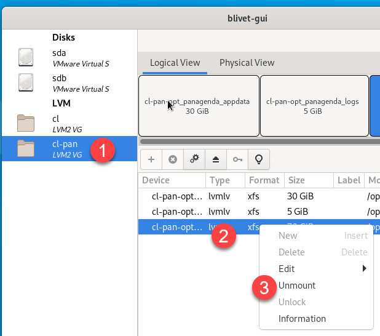Open the Edit submenu in context menu
The image size is (380, 336).
point(316,269)
